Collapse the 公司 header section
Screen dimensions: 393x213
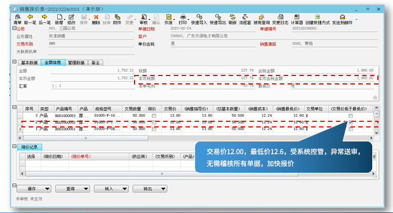pos(15,29)
